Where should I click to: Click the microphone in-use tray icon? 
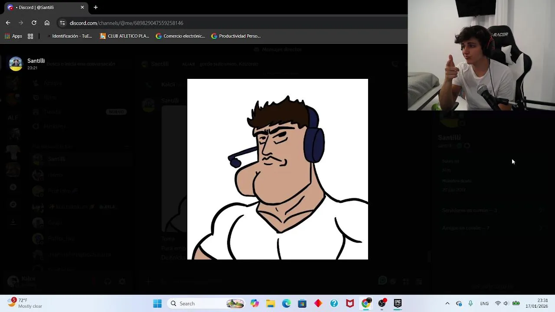(x=470, y=303)
